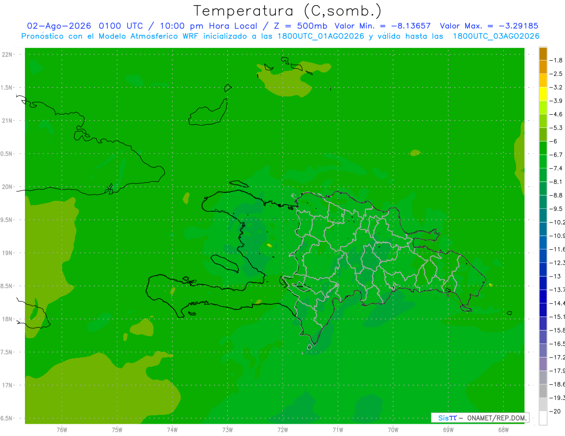Click the "73W" longitude label
The height and width of the screenshot is (436, 565).
pyautogui.click(x=227, y=429)
